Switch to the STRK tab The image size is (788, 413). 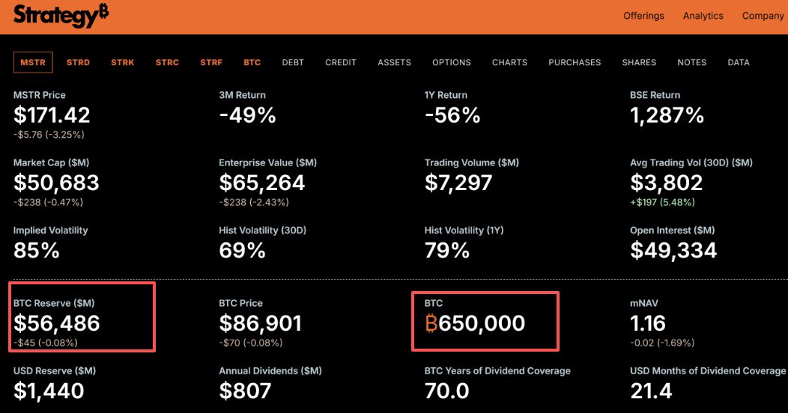click(122, 62)
